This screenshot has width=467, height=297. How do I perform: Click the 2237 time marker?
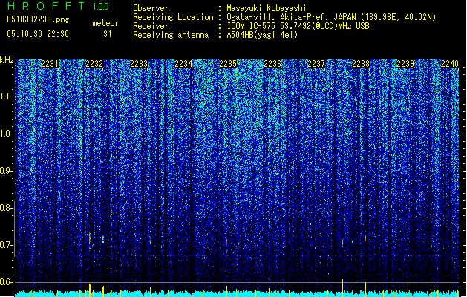click(x=316, y=64)
